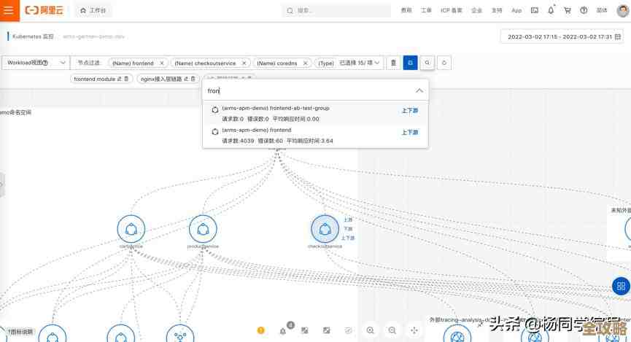Viewport: 631px width, 342px height.
Task: Select frontend-ab-test-group search result
Action: 315,114
